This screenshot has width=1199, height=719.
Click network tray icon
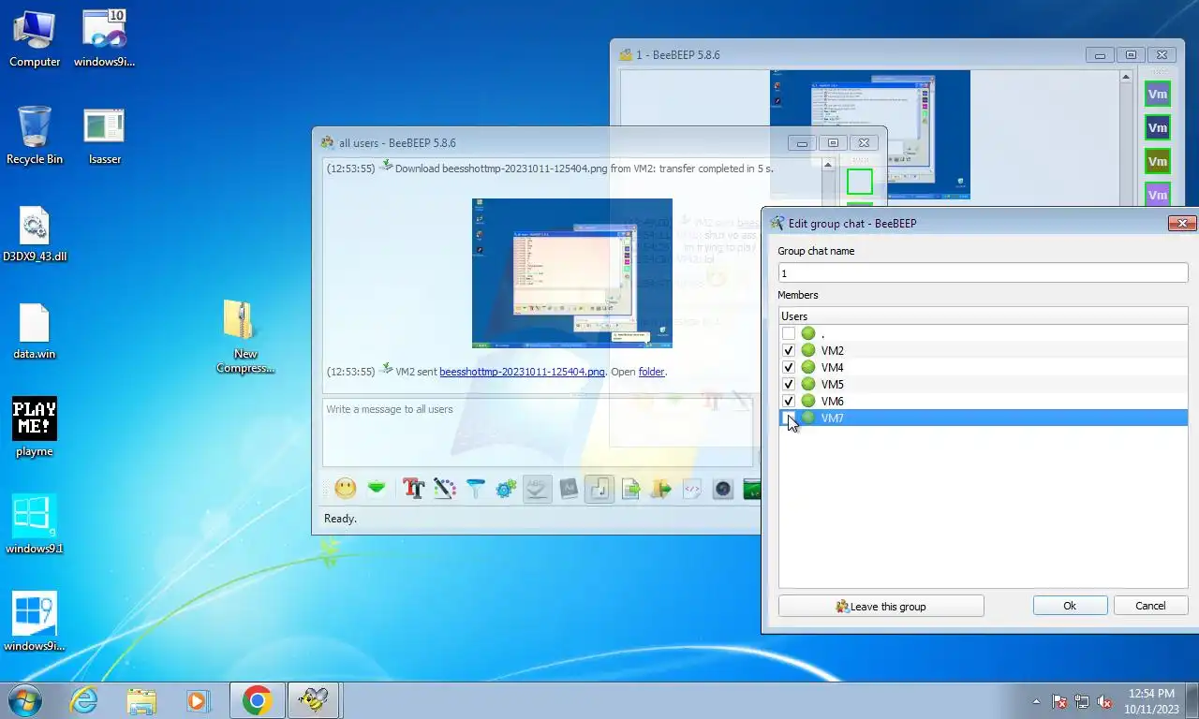[1082, 701]
